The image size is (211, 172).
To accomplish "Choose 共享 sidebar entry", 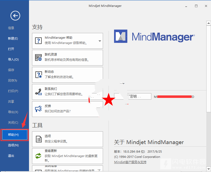I will pos(11,101).
